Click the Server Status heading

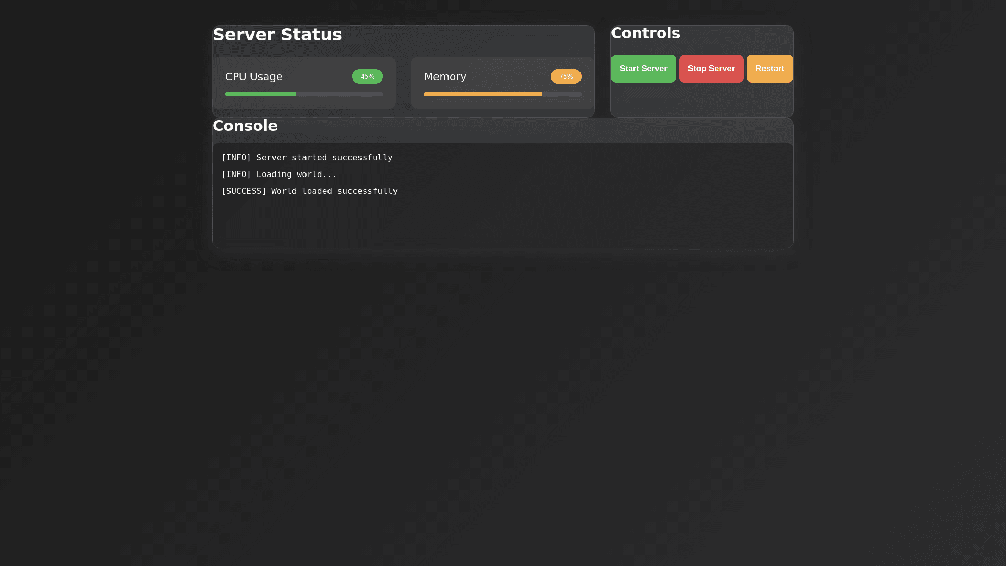[x=277, y=35]
